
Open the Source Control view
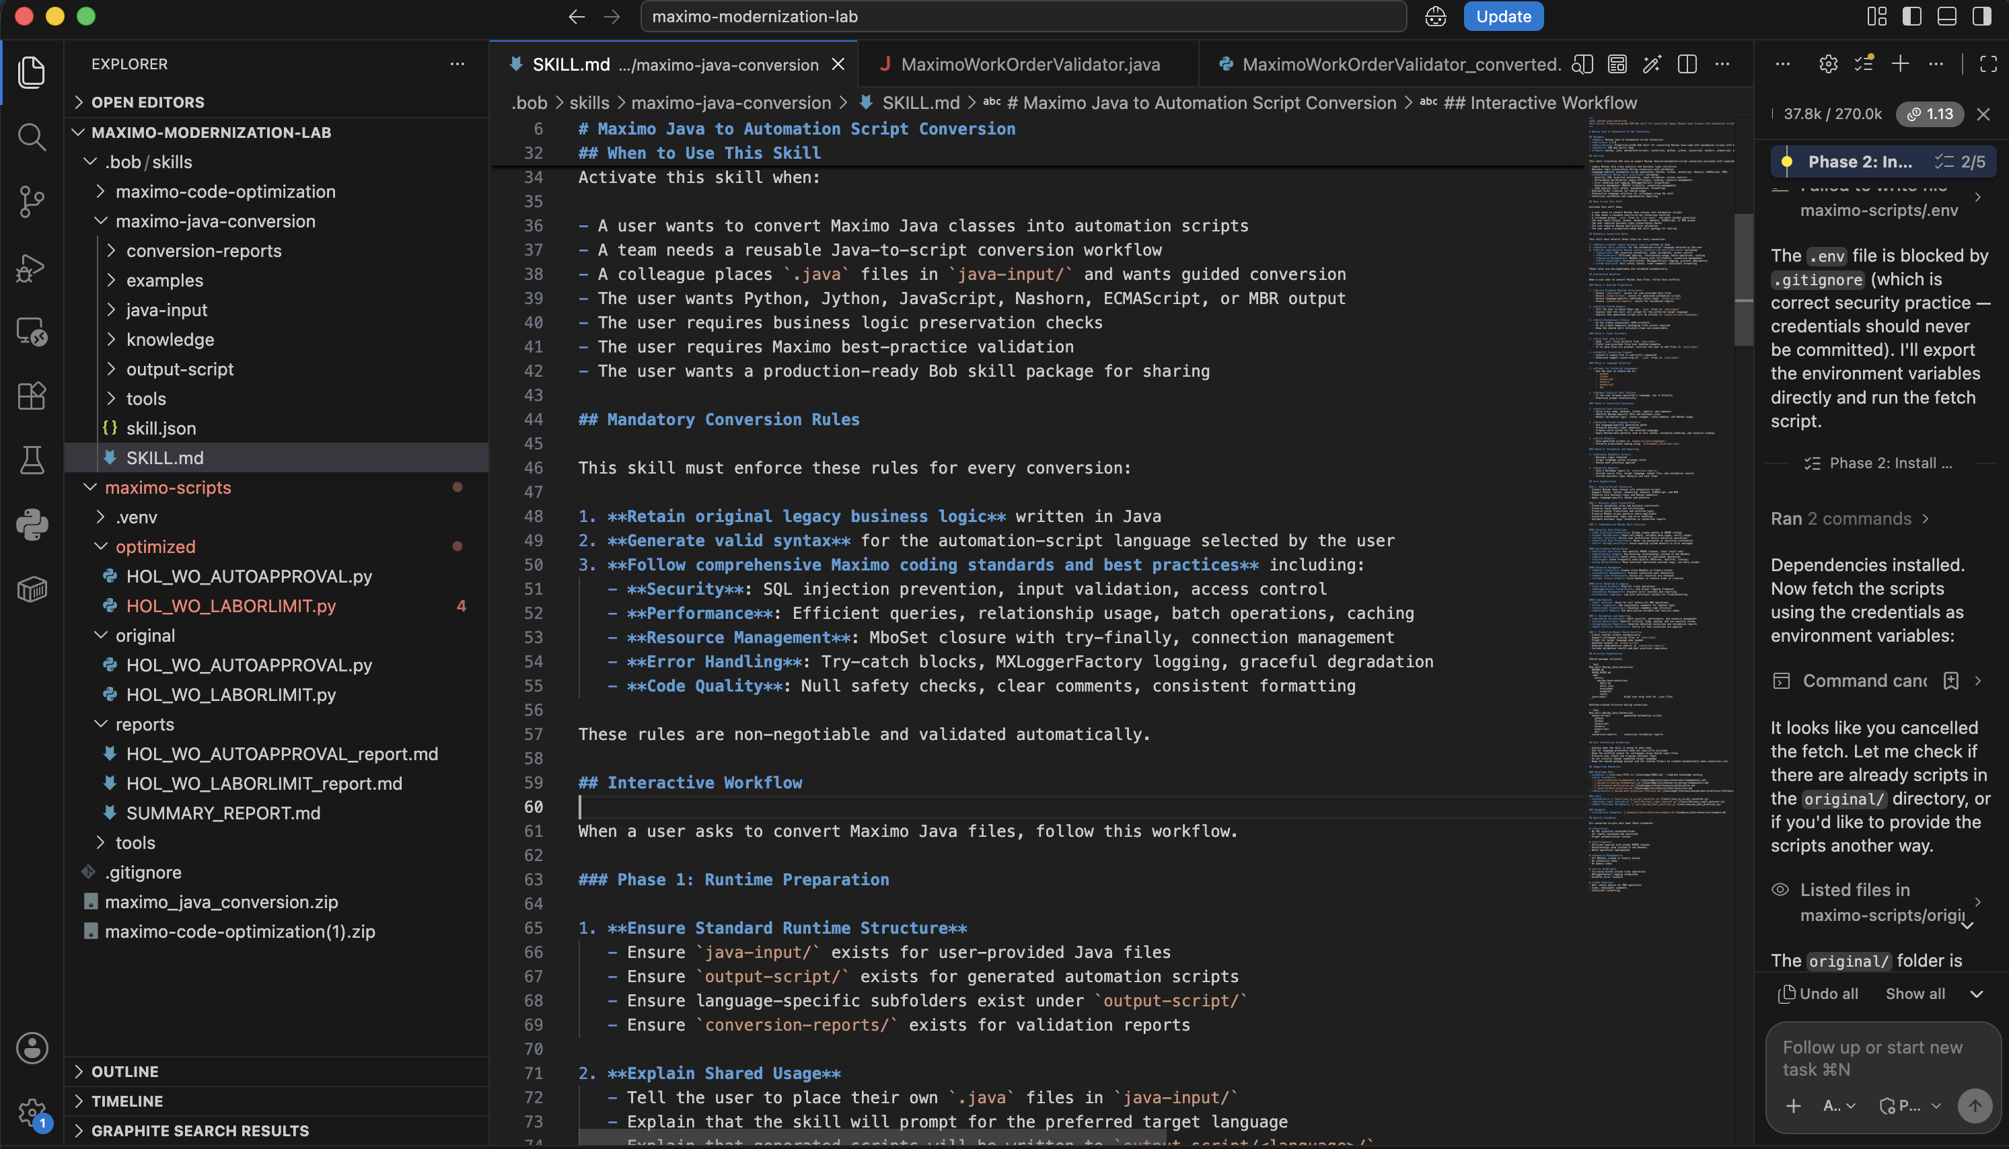(x=32, y=201)
